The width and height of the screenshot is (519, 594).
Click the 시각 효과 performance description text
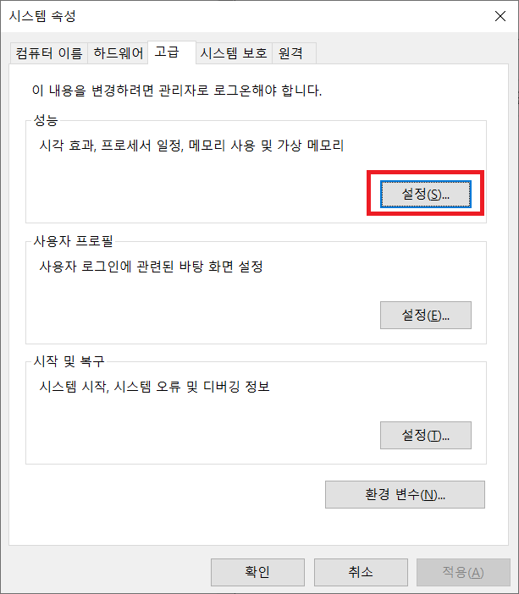click(191, 146)
